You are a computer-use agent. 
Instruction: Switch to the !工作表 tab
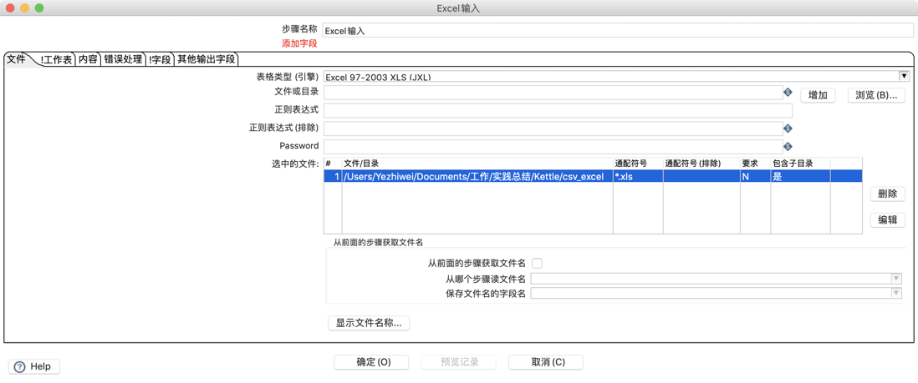click(56, 59)
